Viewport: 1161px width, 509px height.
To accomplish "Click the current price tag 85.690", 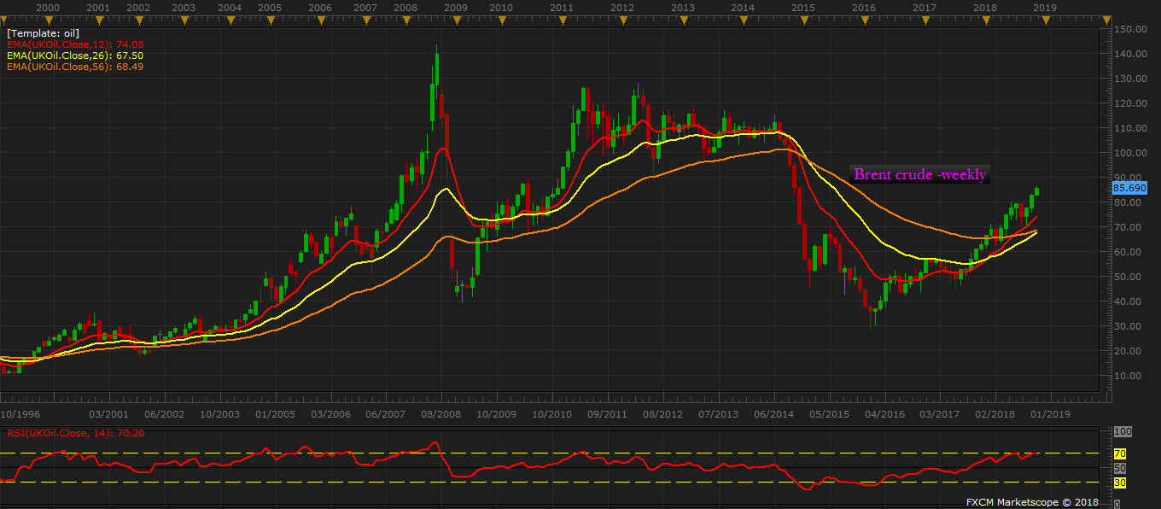I will tap(1129, 187).
